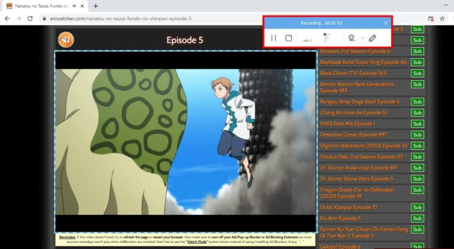This screenshot has width=454, height=249.
Task: Click Sub badge next to D4DJ Petit Mix
Action: 417,124
